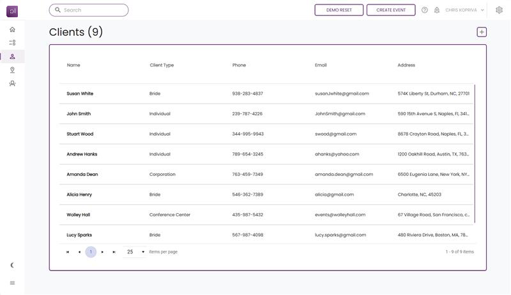Screen dimensions: 511x295
Task: Click the Clients (9) page heading
Action: tap(76, 32)
